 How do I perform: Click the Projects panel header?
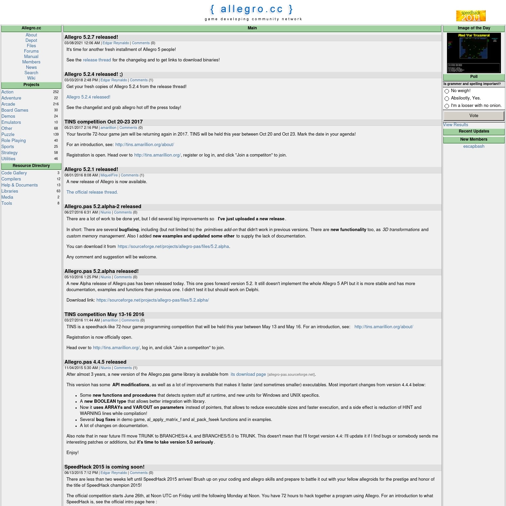[x=31, y=85]
